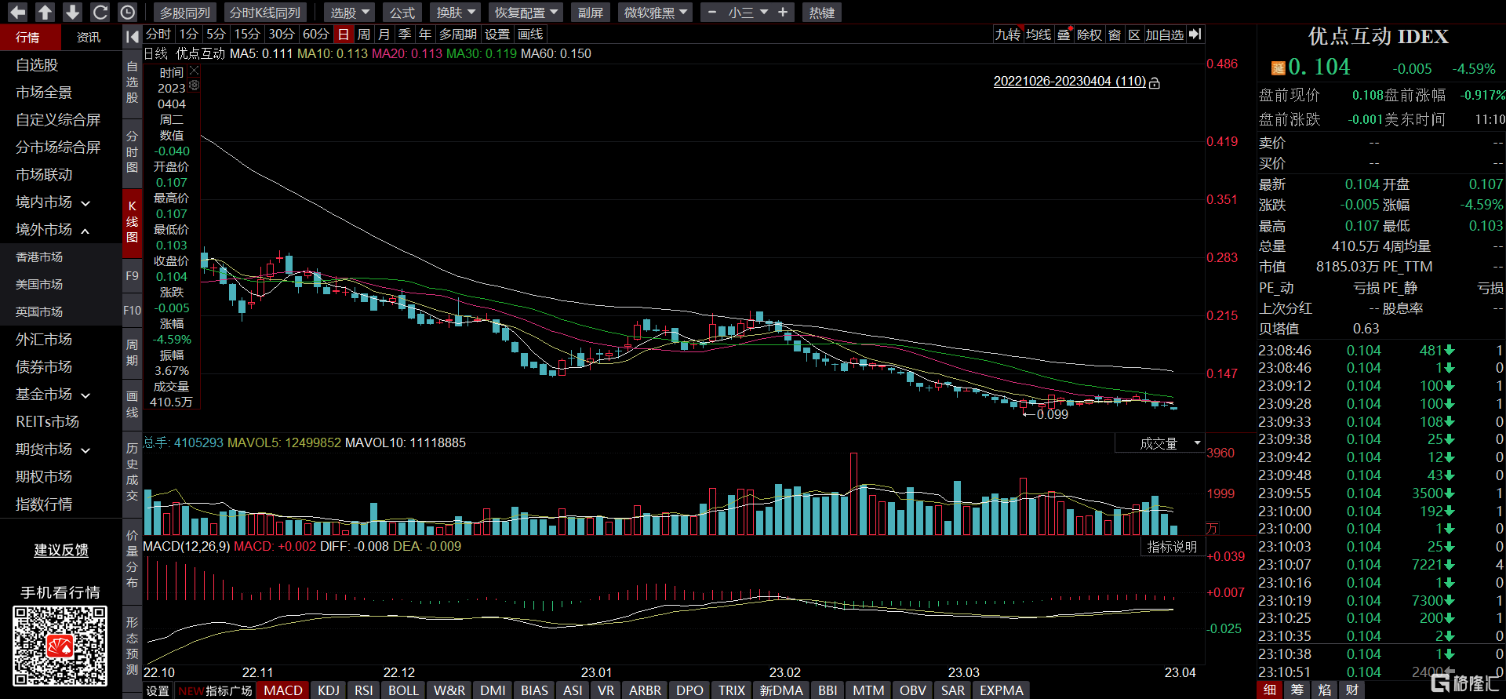Click the 加自选 add to watchlist button
The height and width of the screenshot is (699, 1506).
click(x=1165, y=35)
